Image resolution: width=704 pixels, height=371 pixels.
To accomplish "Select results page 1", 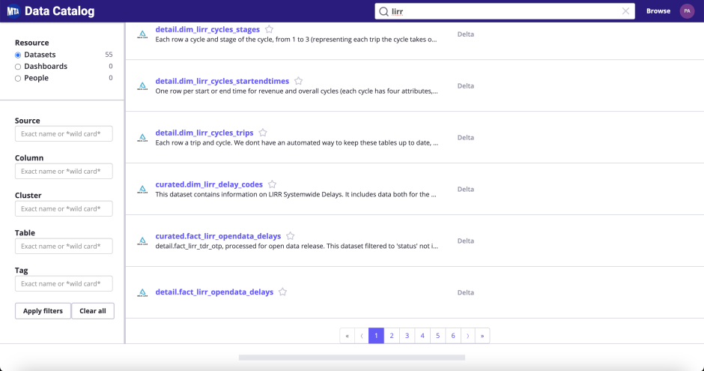I will coord(376,336).
